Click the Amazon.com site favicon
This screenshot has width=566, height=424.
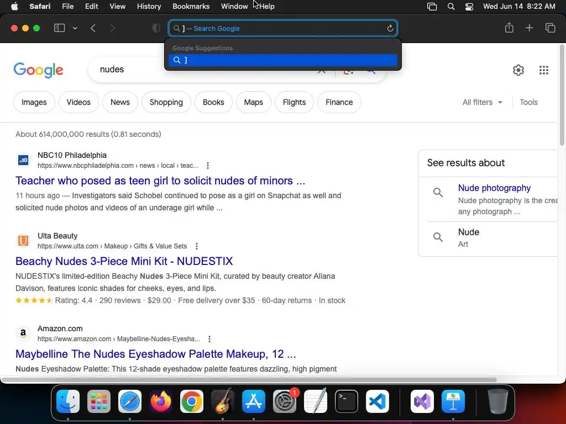tap(23, 333)
